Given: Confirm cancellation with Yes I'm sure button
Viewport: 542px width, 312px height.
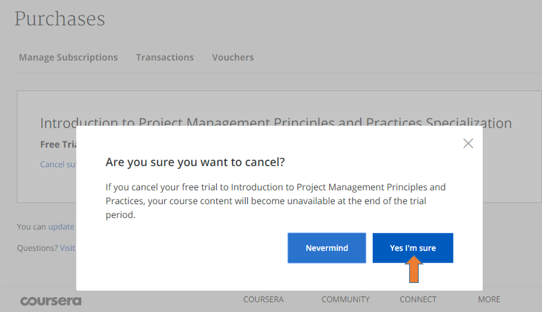Looking at the screenshot, I should 413,248.
